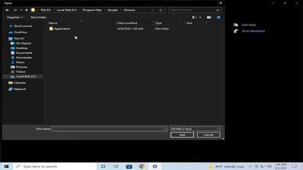Open the view options dropdown arrow

pyautogui.click(x=200, y=17)
